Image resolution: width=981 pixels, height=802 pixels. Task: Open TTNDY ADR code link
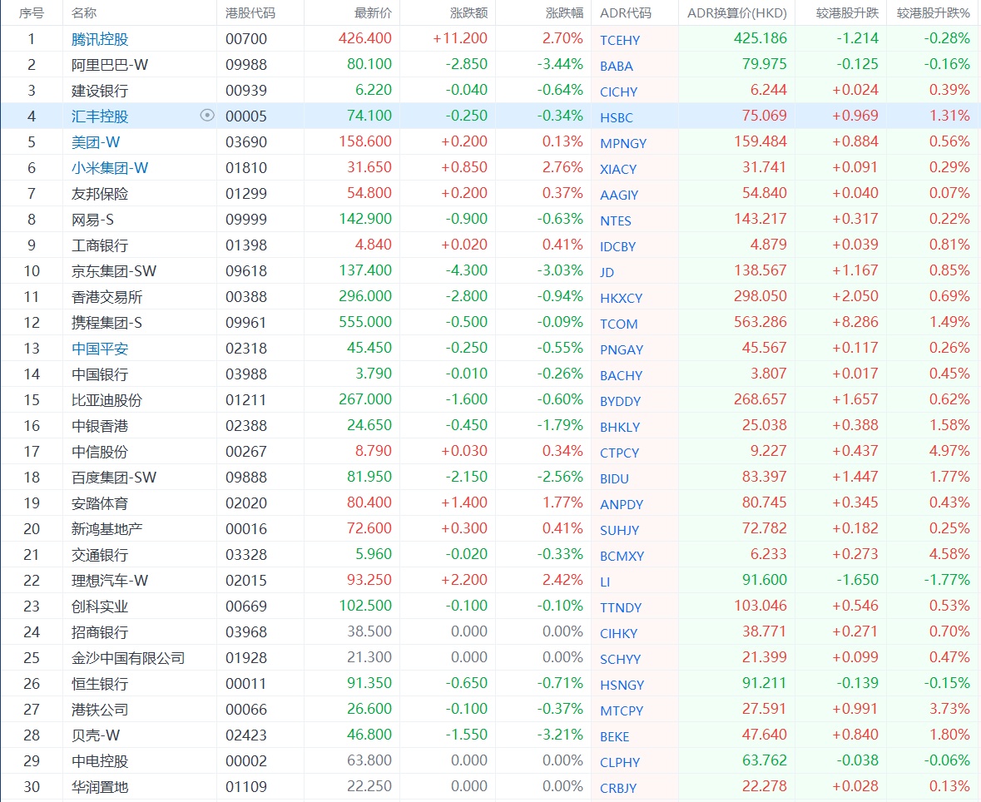[621, 608]
